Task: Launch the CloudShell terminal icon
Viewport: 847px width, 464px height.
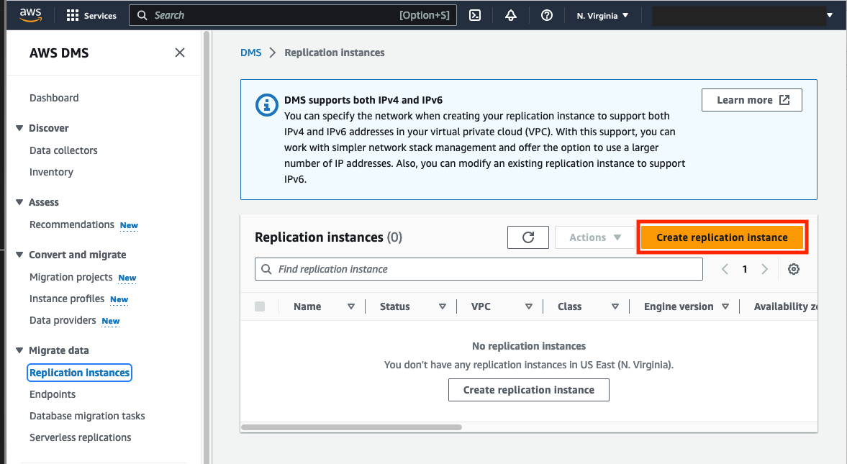Action: coord(475,15)
